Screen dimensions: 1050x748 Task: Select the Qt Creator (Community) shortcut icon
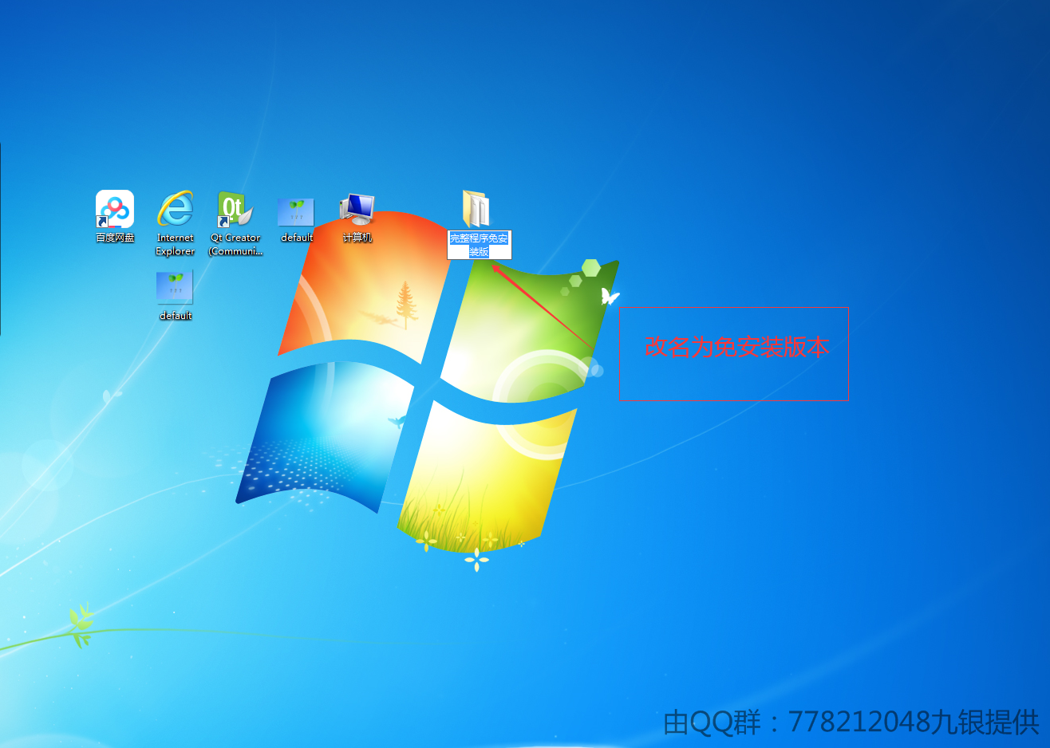(235, 210)
